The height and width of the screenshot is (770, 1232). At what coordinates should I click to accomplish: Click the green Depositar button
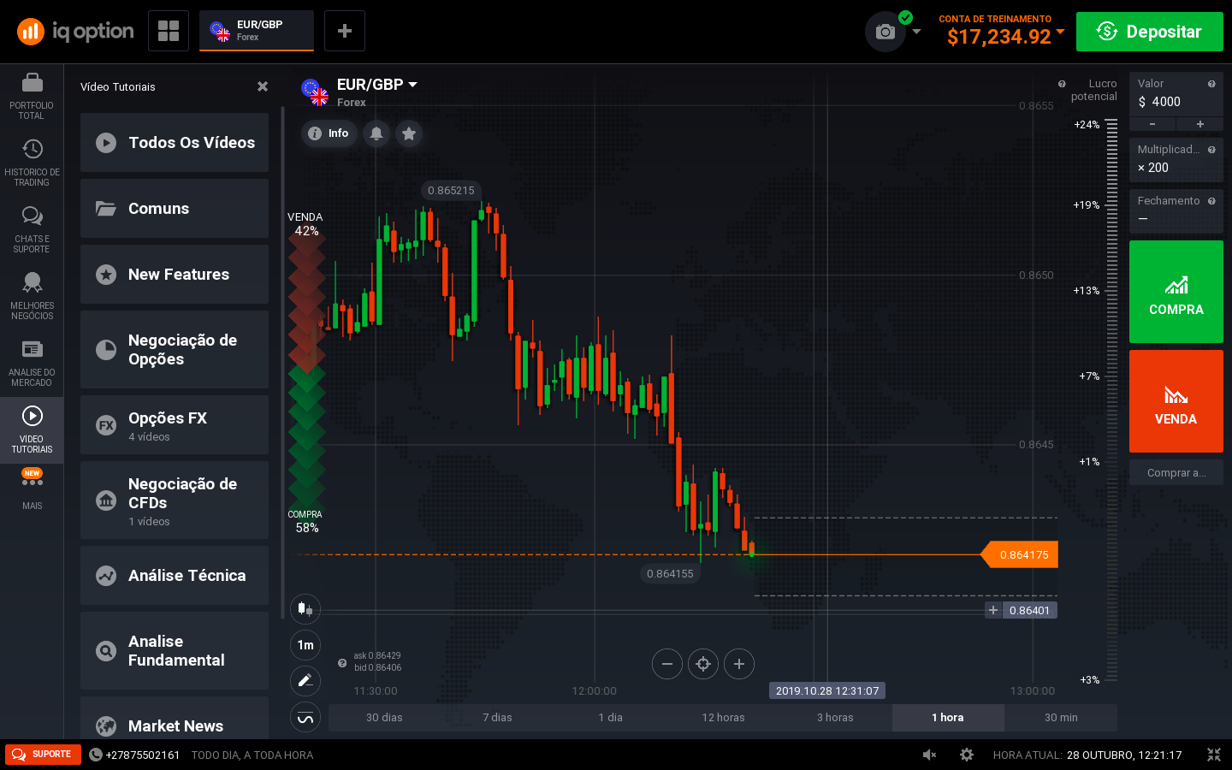pyautogui.click(x=1150, y=32)
